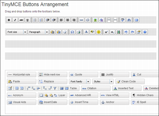The width and height of the screenshot is (159, 116).
Task: Open the Font size dropdown
Action: 17,32
